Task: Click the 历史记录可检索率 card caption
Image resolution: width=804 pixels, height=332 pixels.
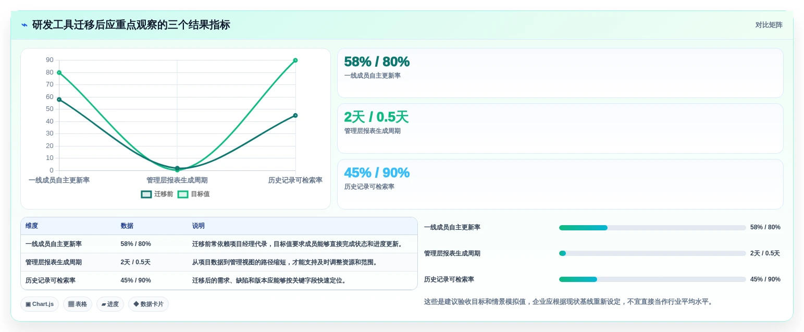Action: click(x=369, y=187)
